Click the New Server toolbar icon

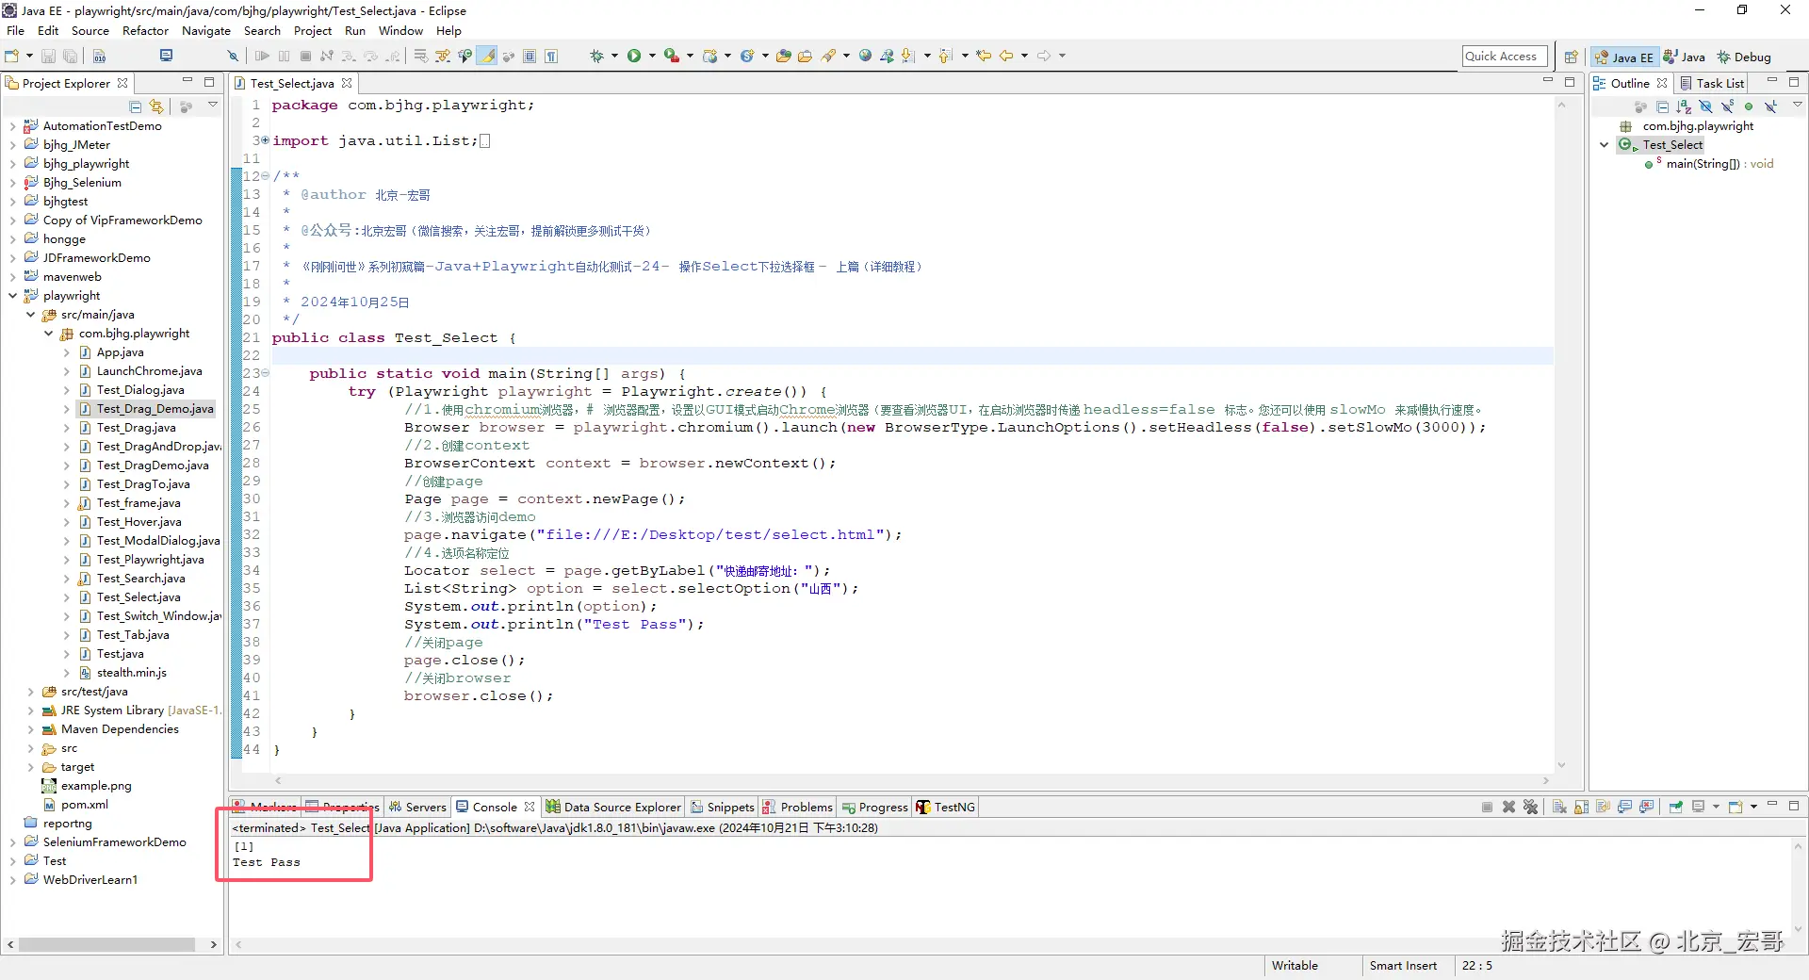pyautogui.click(x=709, y=56)
